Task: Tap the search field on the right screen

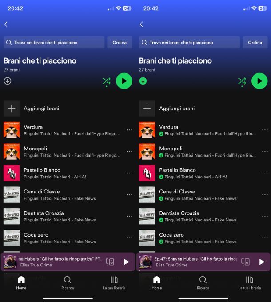Action: click(189, 42)
